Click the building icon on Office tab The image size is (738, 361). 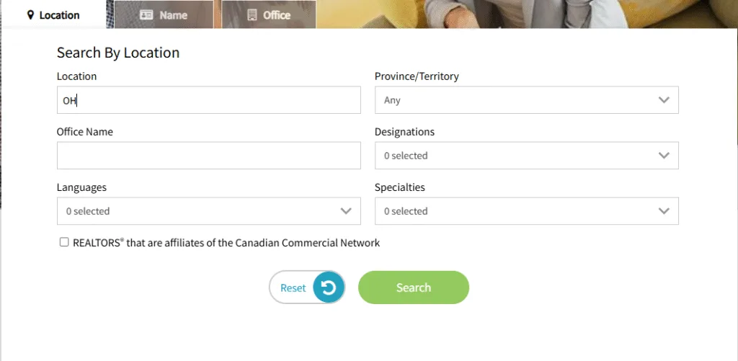(x=252, y=14)
